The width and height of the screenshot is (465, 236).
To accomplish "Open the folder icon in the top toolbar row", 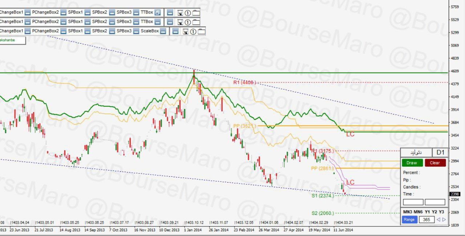I will pos(196,13).
